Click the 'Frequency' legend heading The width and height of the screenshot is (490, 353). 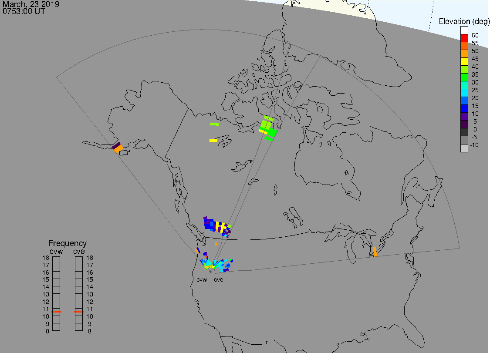point(68,243)
